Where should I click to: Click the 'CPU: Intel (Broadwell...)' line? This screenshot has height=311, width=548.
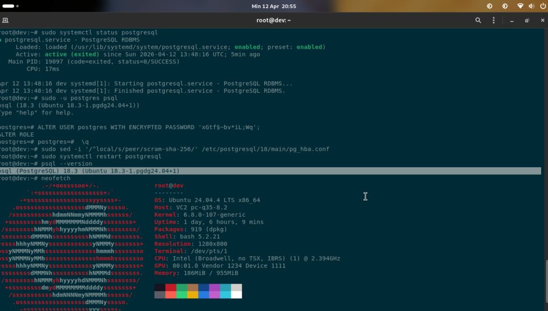247,258
